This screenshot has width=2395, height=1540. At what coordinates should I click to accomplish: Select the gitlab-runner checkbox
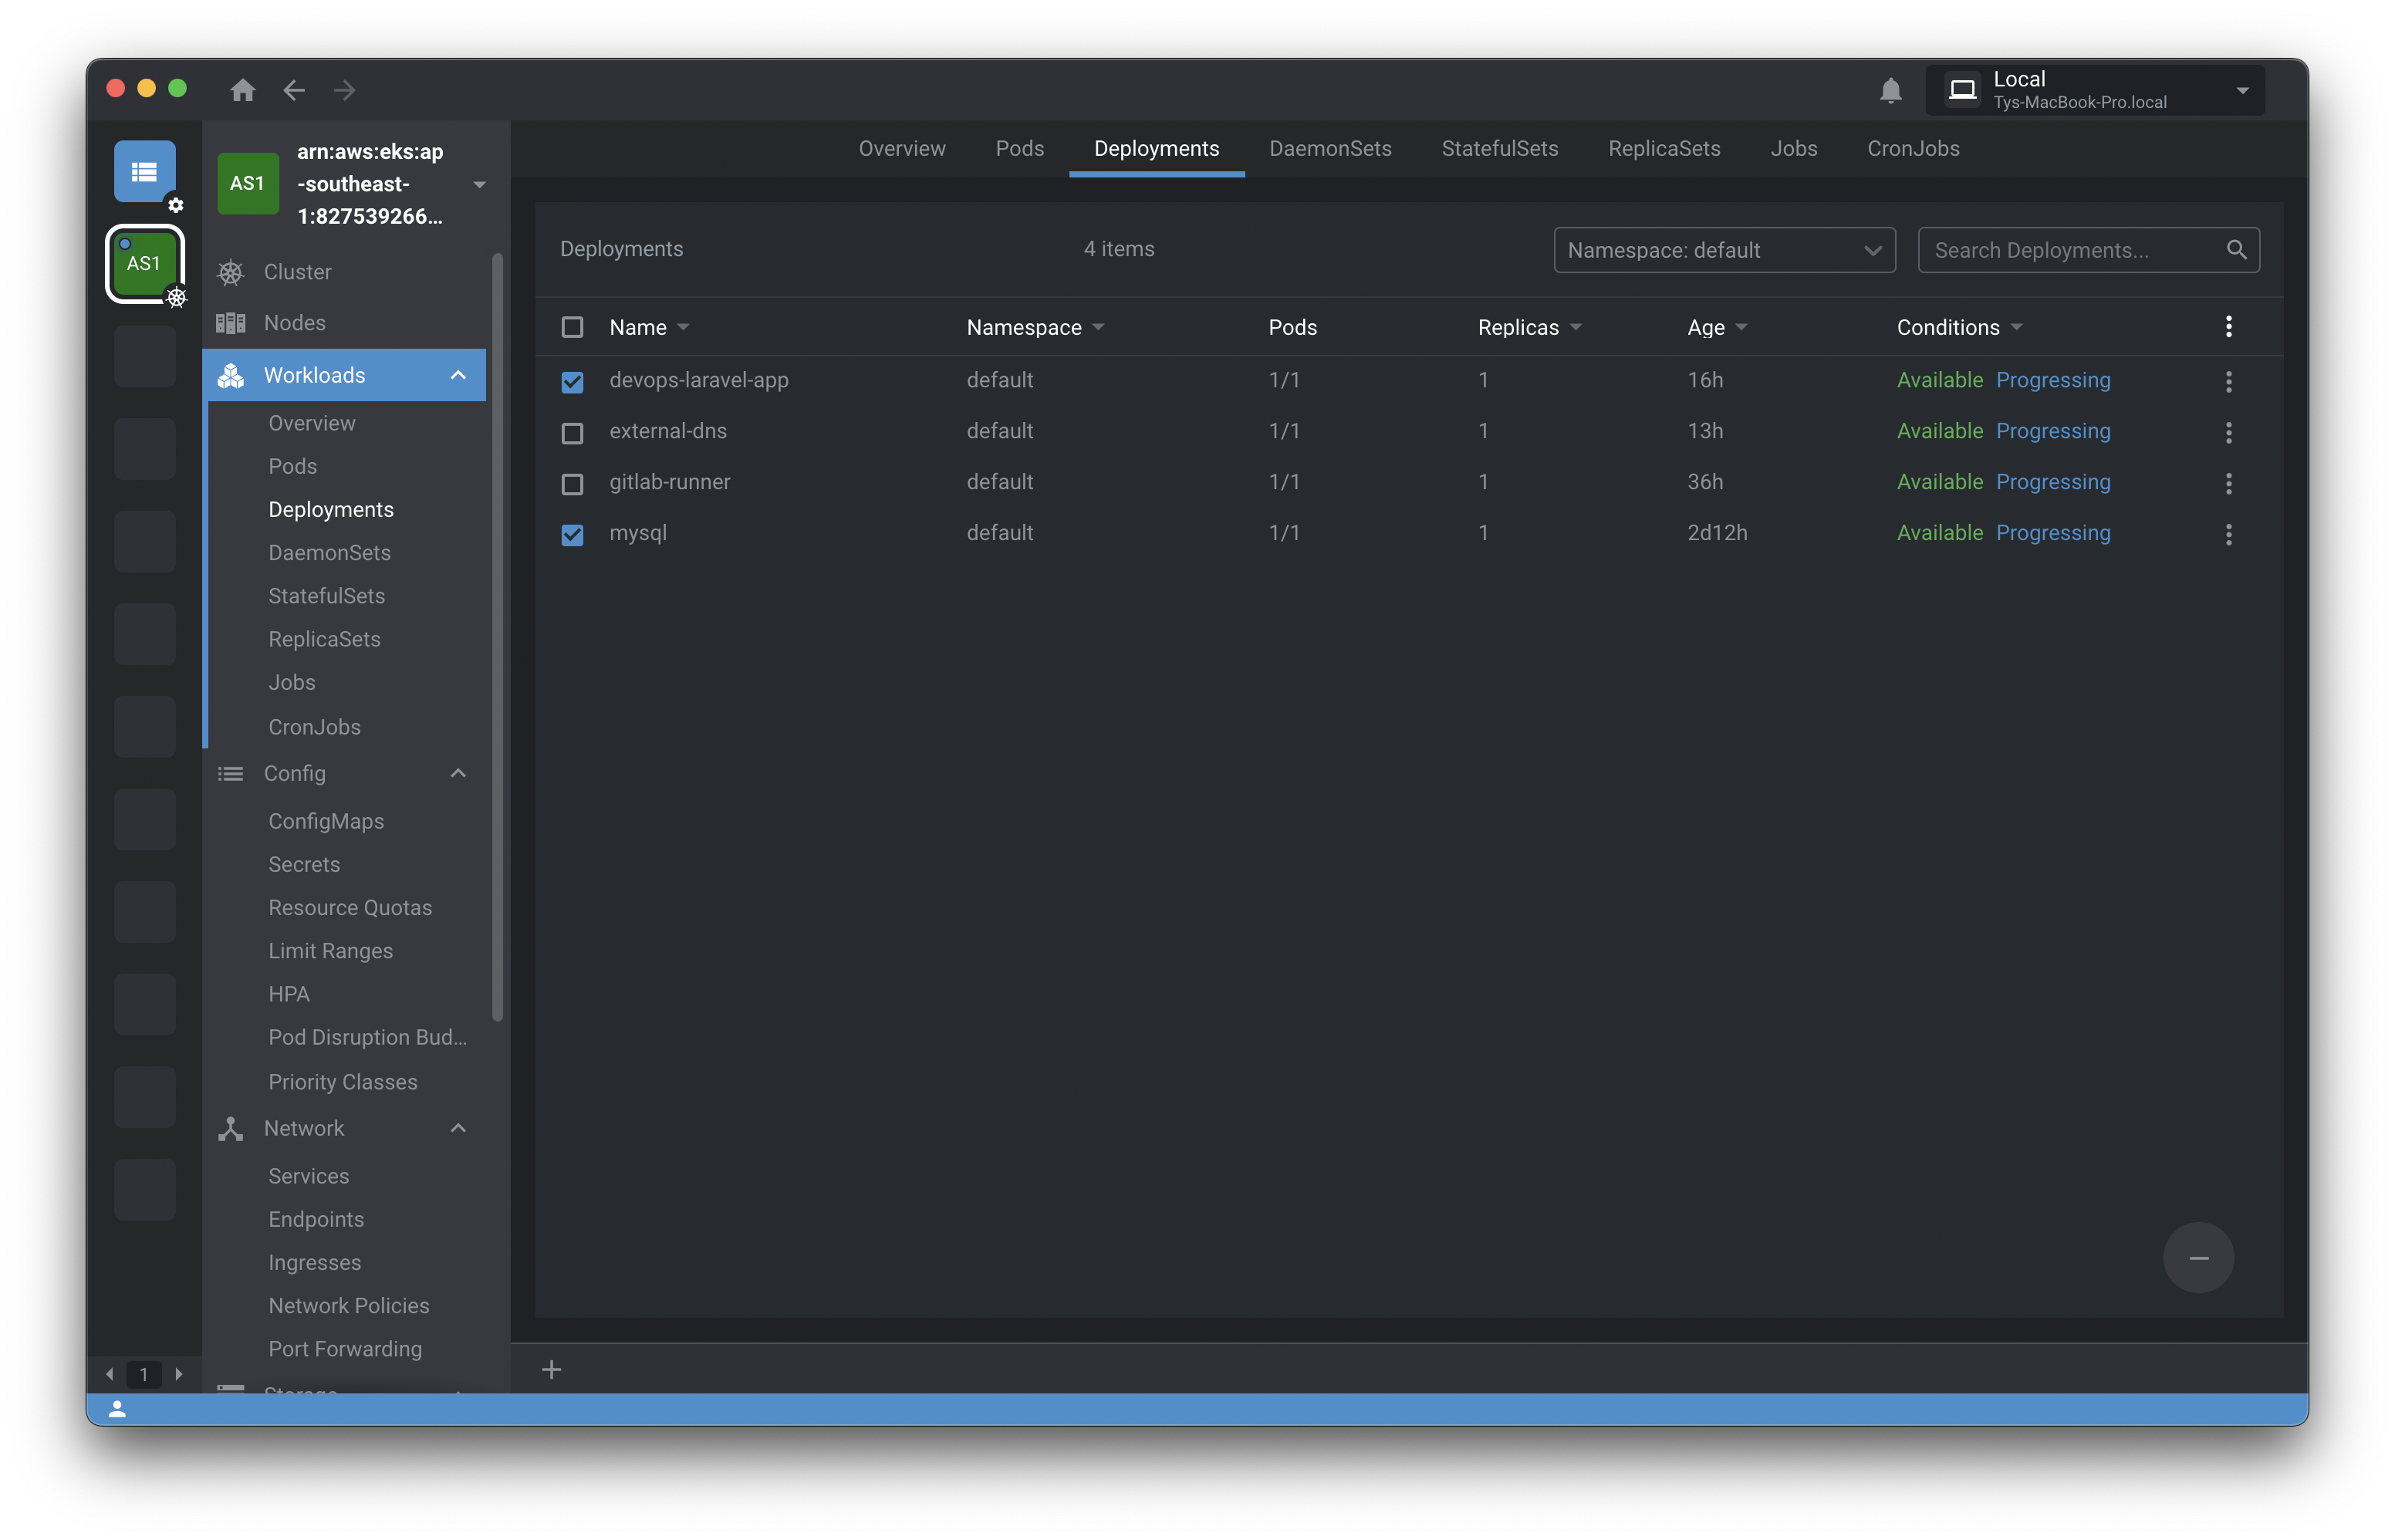pos(572,484)
